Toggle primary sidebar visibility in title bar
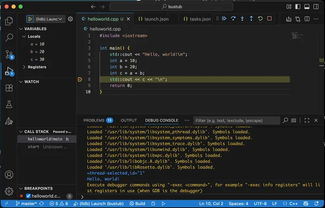 tap(298, 6)
